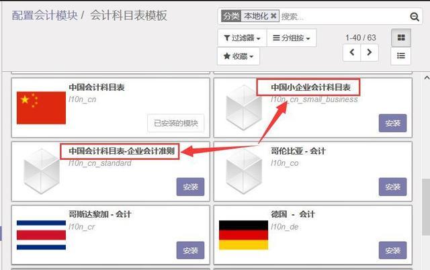Open 哥斯达黎加 - 会计 module title

100,214
